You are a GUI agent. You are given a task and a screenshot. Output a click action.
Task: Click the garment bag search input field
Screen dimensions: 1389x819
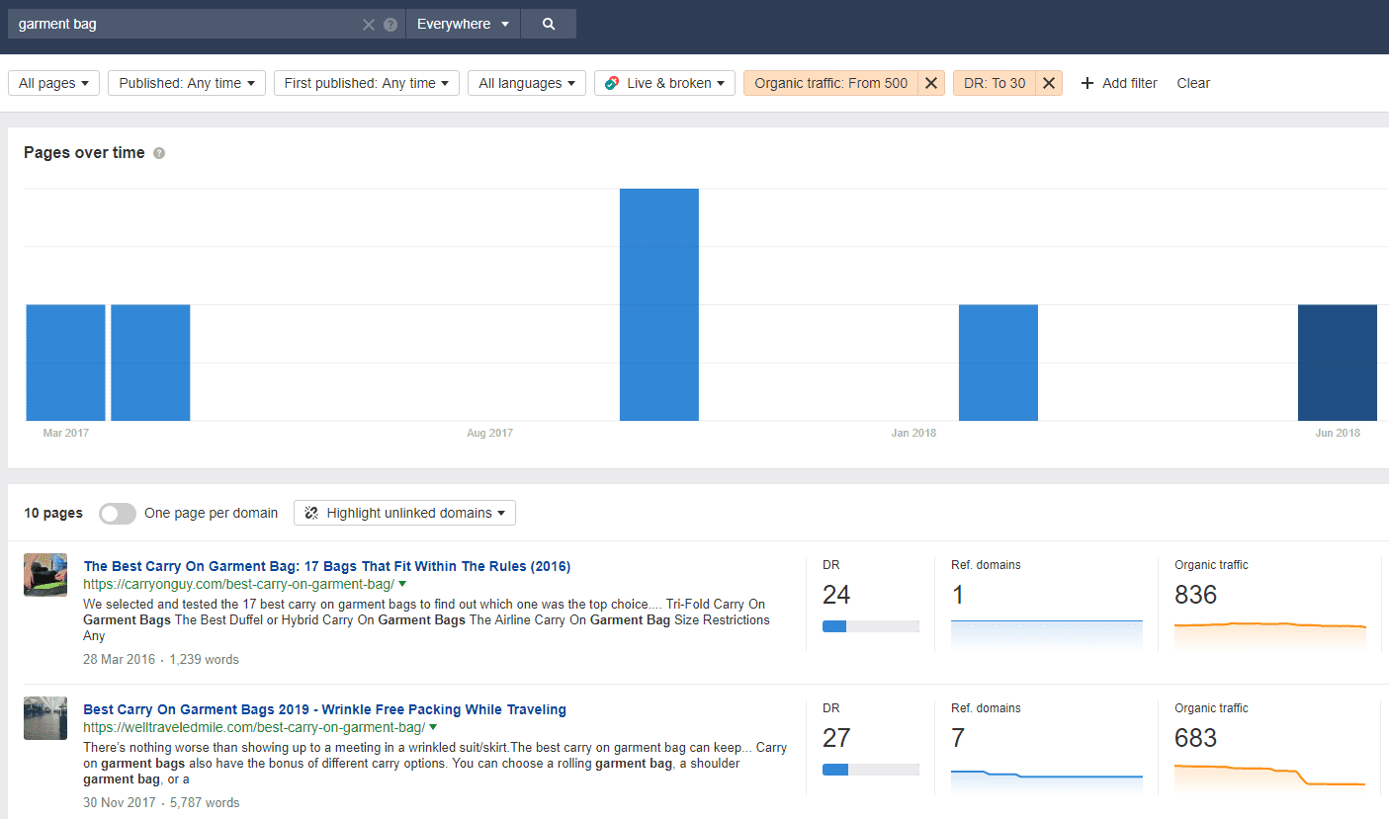(188, 24)
